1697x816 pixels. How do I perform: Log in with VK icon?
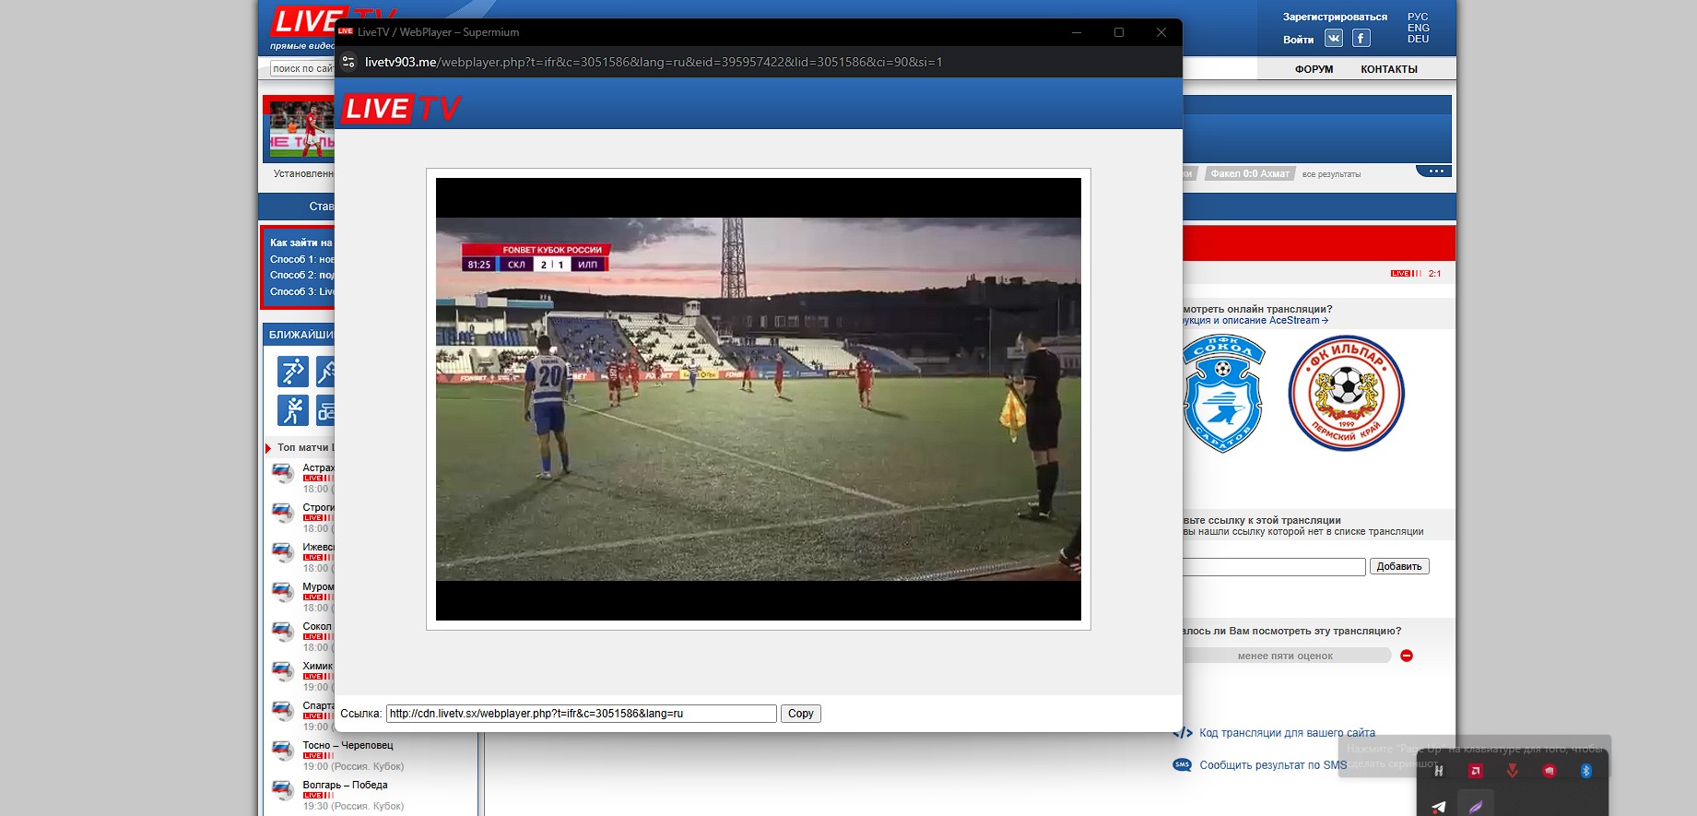[x=1334, y=38]
